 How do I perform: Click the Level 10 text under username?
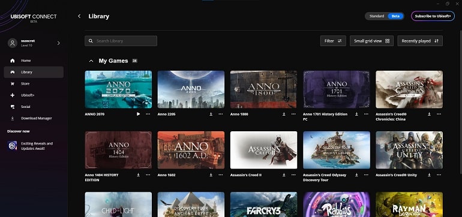(x=26, y=46)
